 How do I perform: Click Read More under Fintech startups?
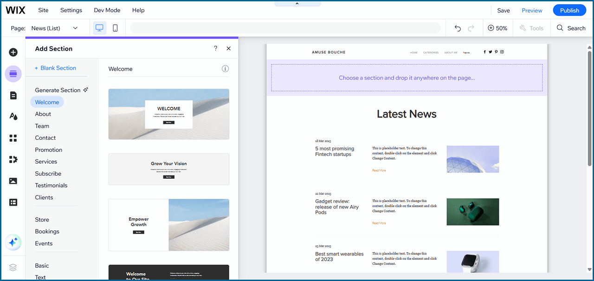(379, 170)
